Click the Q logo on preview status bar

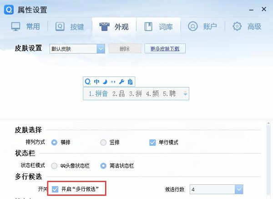click(x=87, y=82)
